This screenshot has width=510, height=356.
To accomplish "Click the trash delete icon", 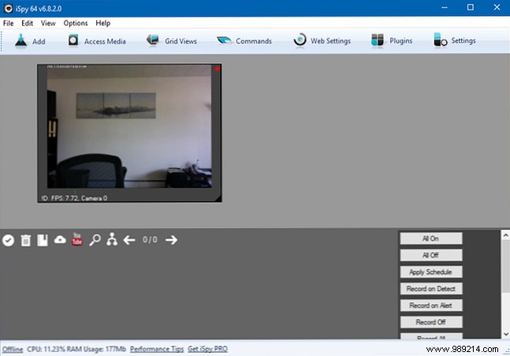I will [x=26, y=241].
